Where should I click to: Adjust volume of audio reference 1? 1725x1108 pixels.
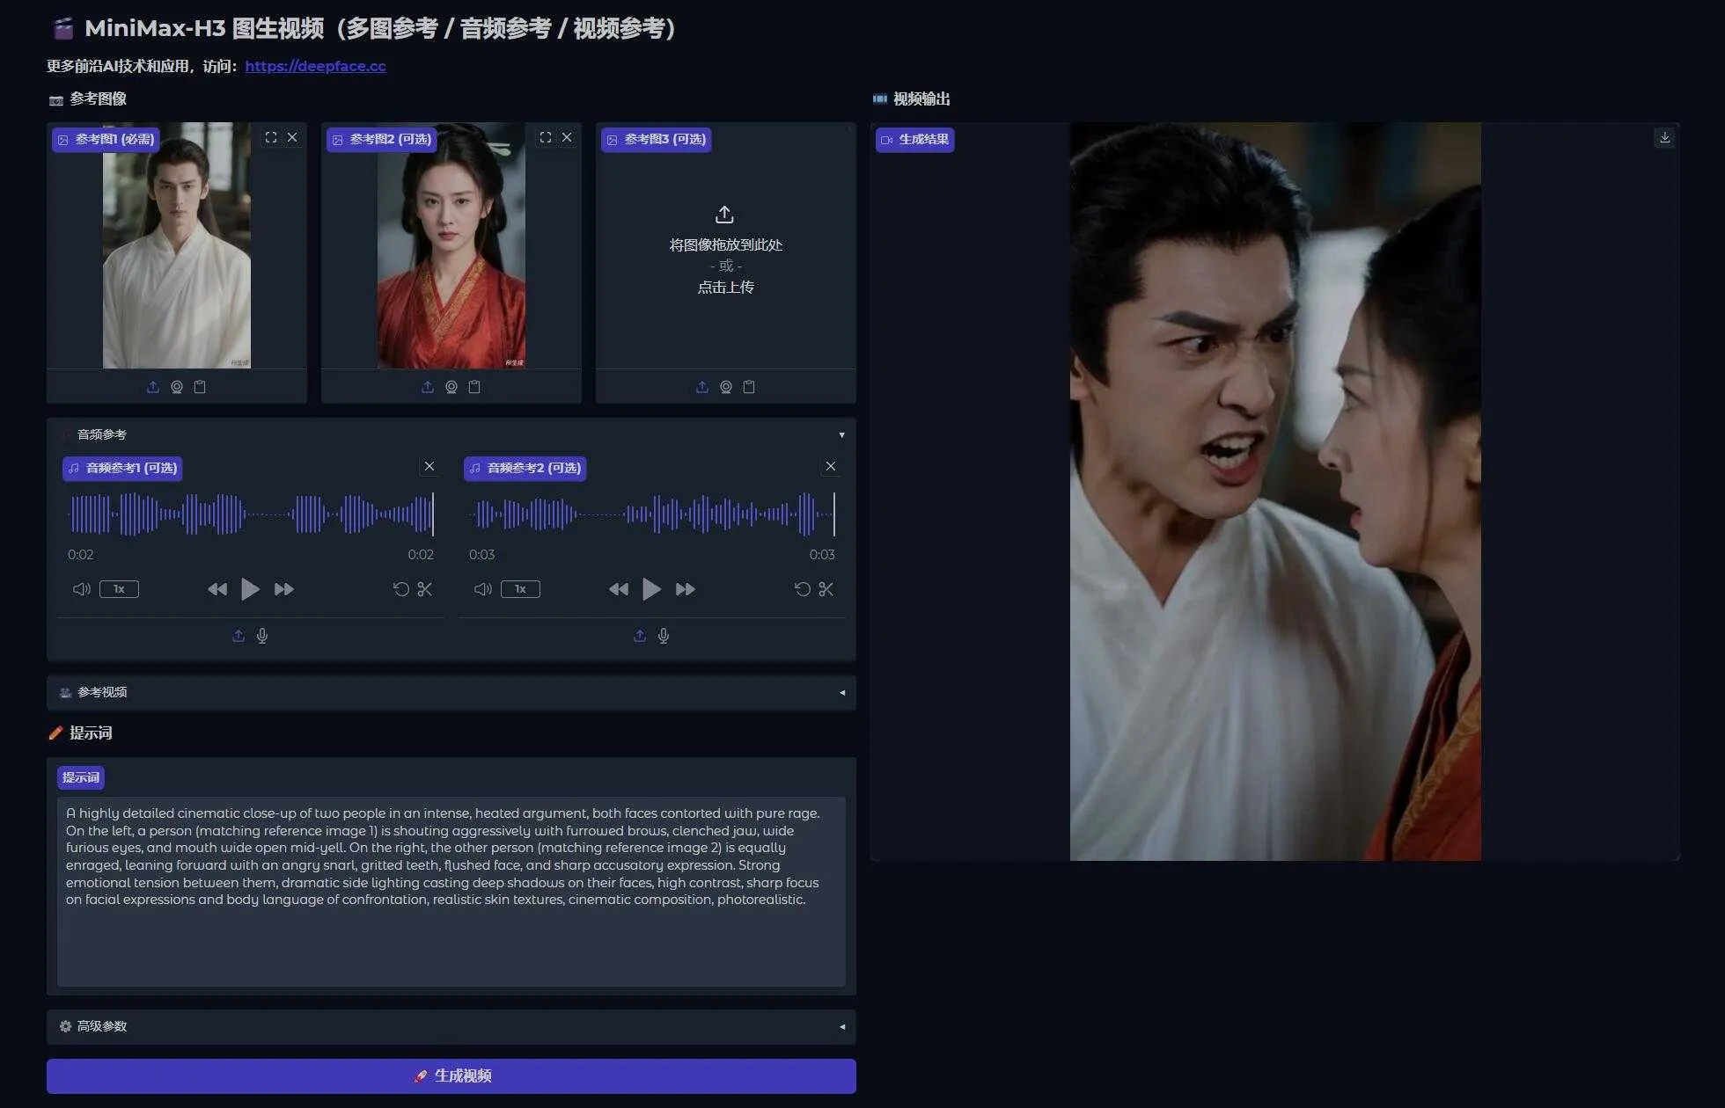81,589
